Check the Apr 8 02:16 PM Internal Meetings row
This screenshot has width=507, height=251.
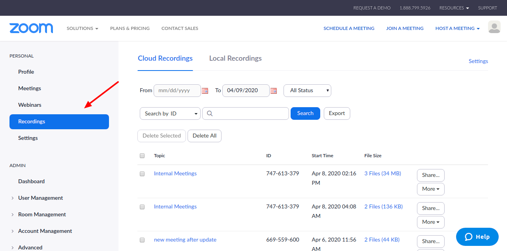(x=142, y=174)
